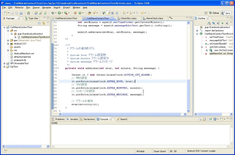Minimize the Outline view

(228, 18)
